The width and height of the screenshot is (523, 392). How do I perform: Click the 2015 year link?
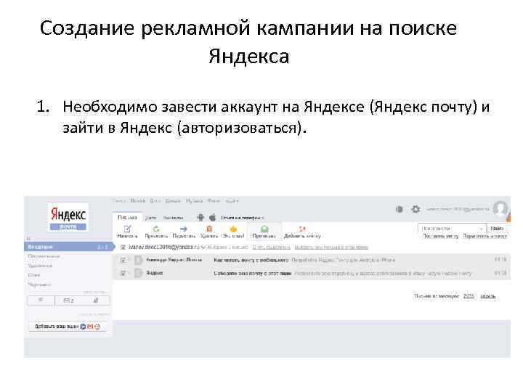(x=469, y=296)
